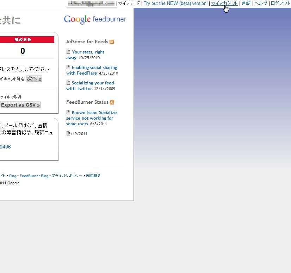Open the プライバシーポリシー footer link

67,176
